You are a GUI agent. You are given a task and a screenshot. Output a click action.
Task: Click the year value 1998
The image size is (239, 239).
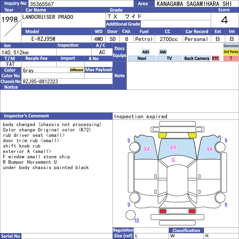(10, 19)
